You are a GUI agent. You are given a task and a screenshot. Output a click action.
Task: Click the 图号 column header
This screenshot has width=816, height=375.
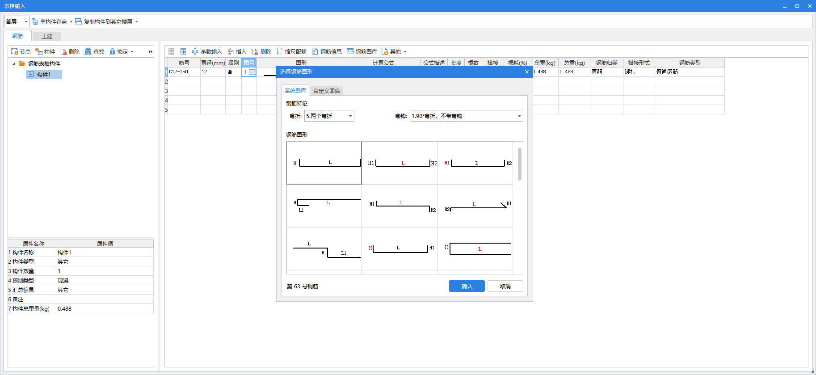[x=249, y=63]
